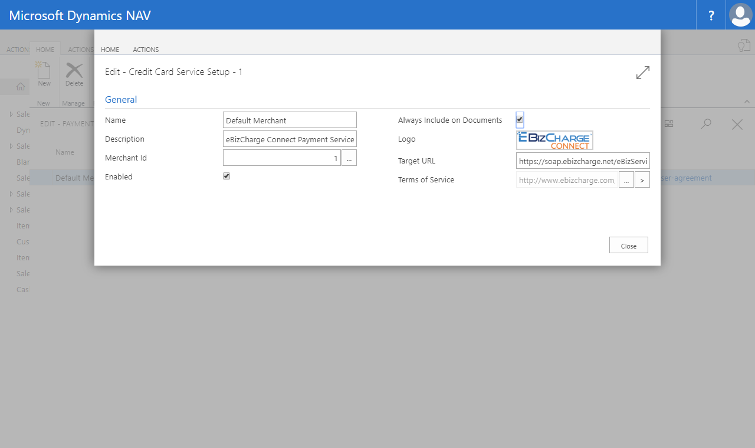Select the background HOME ribbon tab

coord(45,50)
